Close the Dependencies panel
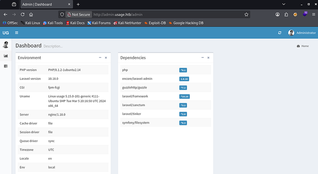Screen dimensions: 318x174 tap(208, 57)
